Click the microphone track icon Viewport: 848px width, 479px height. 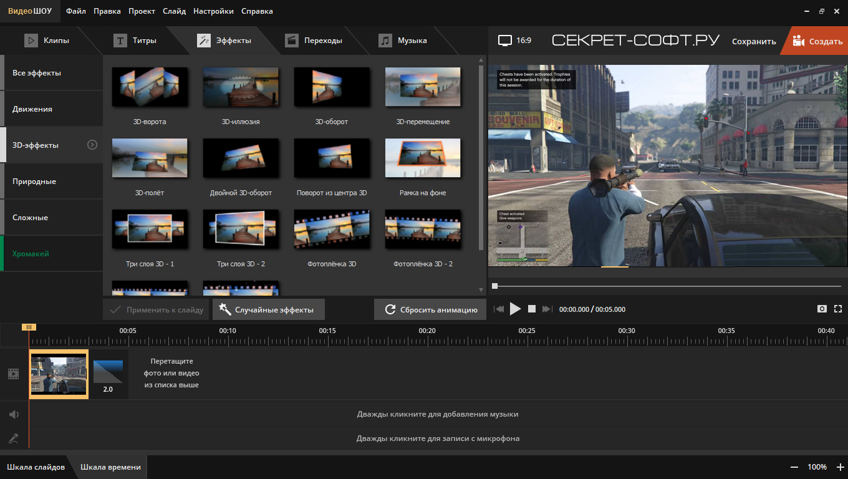(14, 438)
